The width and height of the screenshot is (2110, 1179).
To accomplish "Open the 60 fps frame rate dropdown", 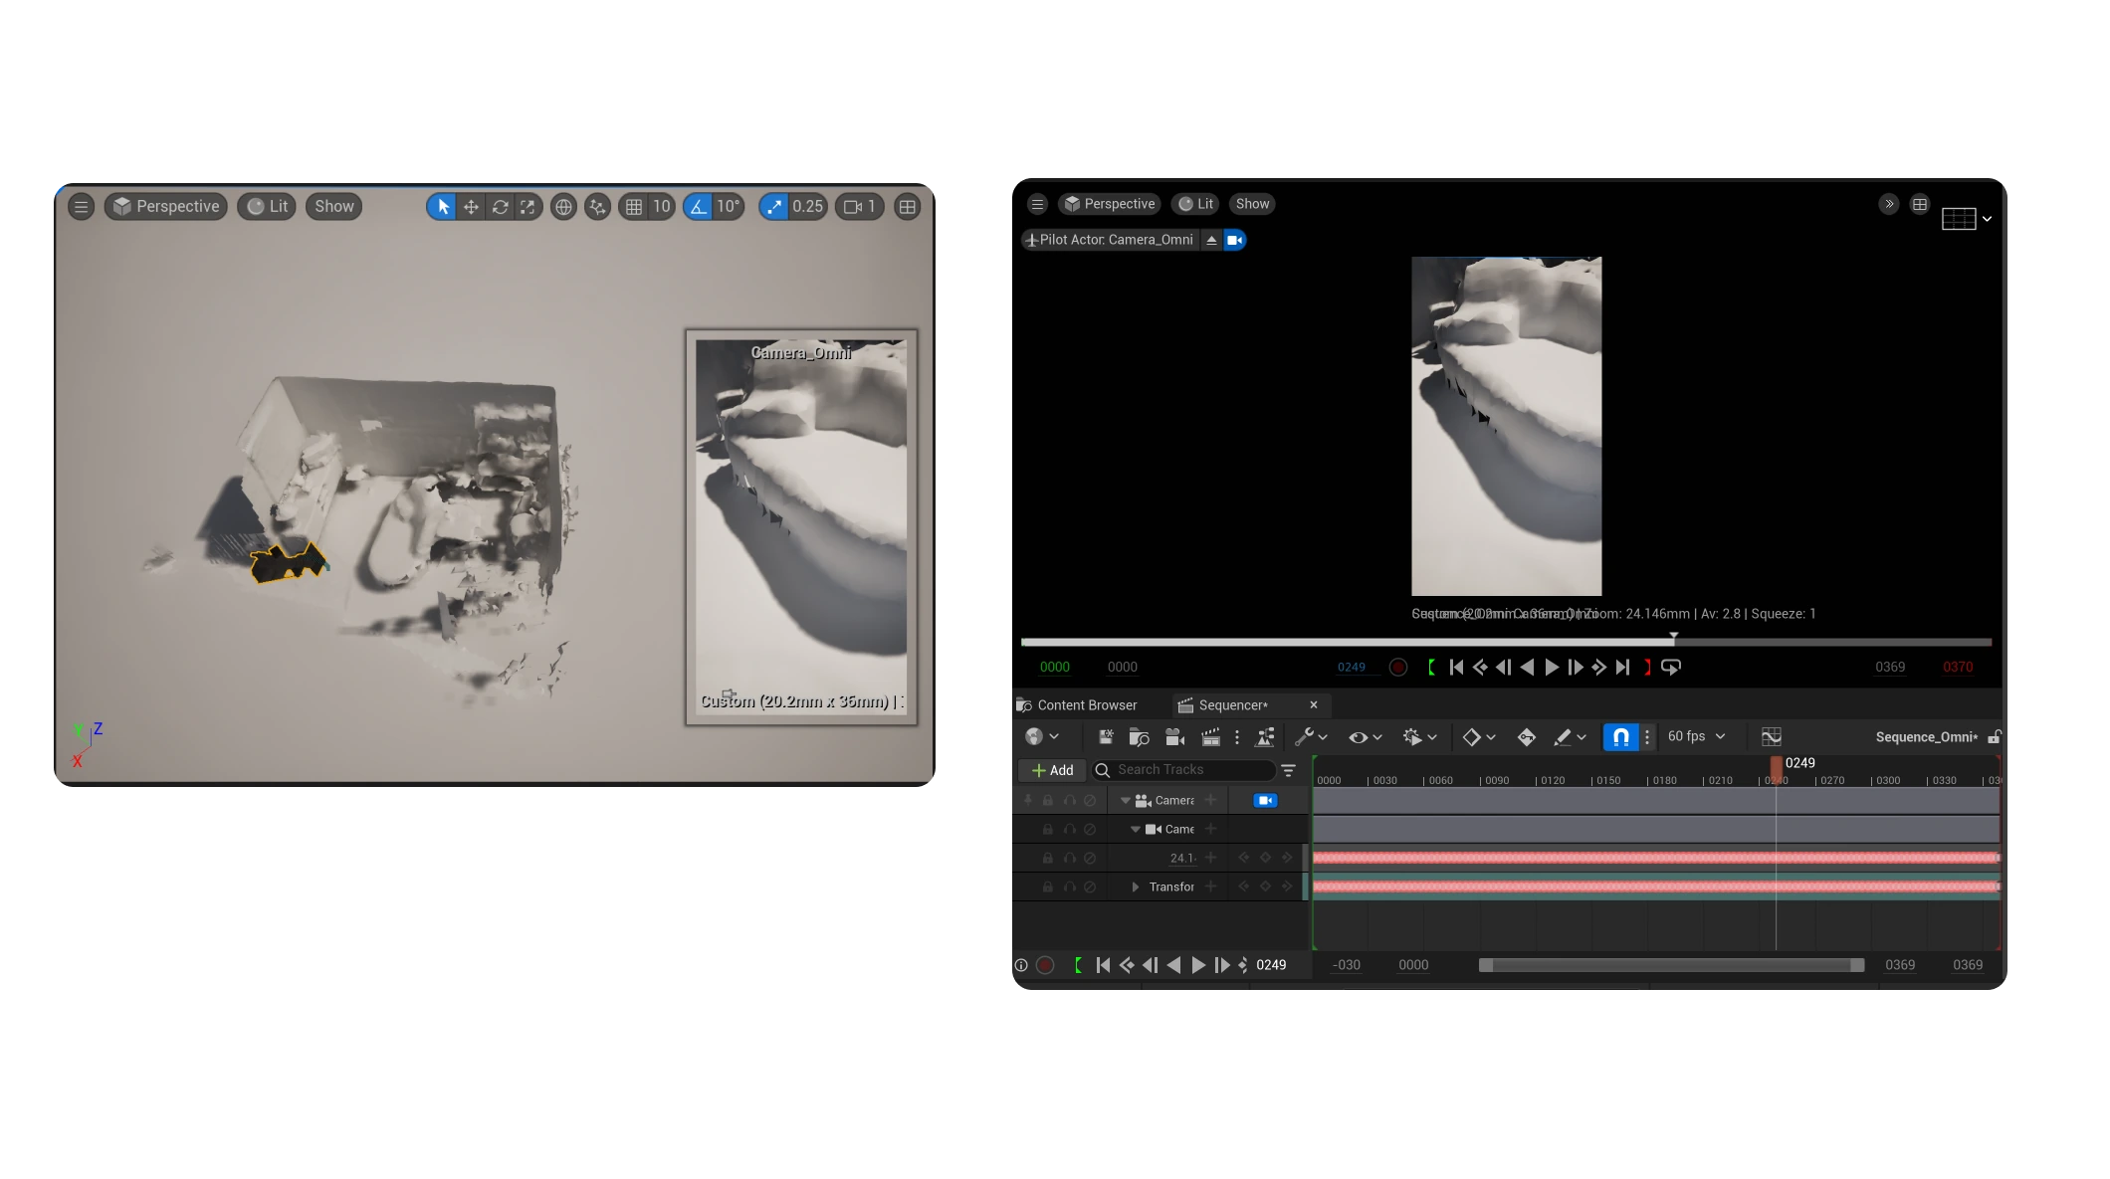I will [1697, 737].
